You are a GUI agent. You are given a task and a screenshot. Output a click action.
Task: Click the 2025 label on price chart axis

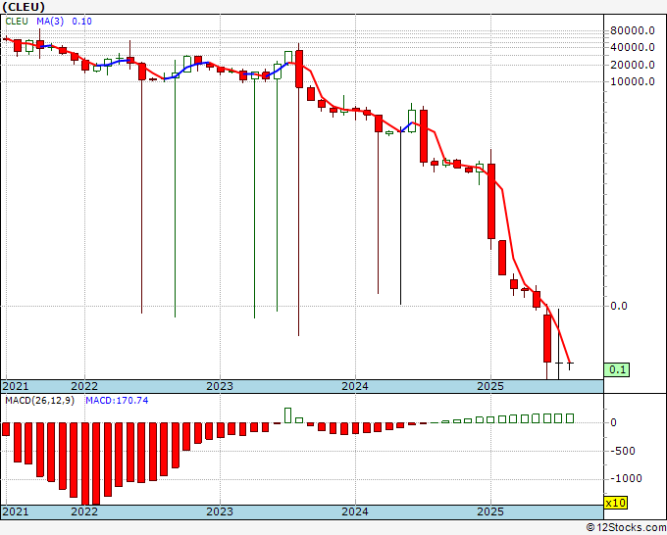pyautogui.click(x=490, y=386)
